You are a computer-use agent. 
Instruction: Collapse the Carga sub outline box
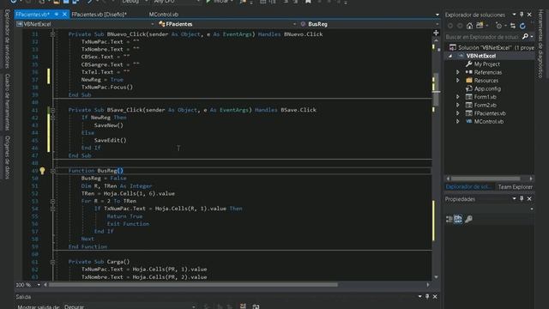(52, 262)
